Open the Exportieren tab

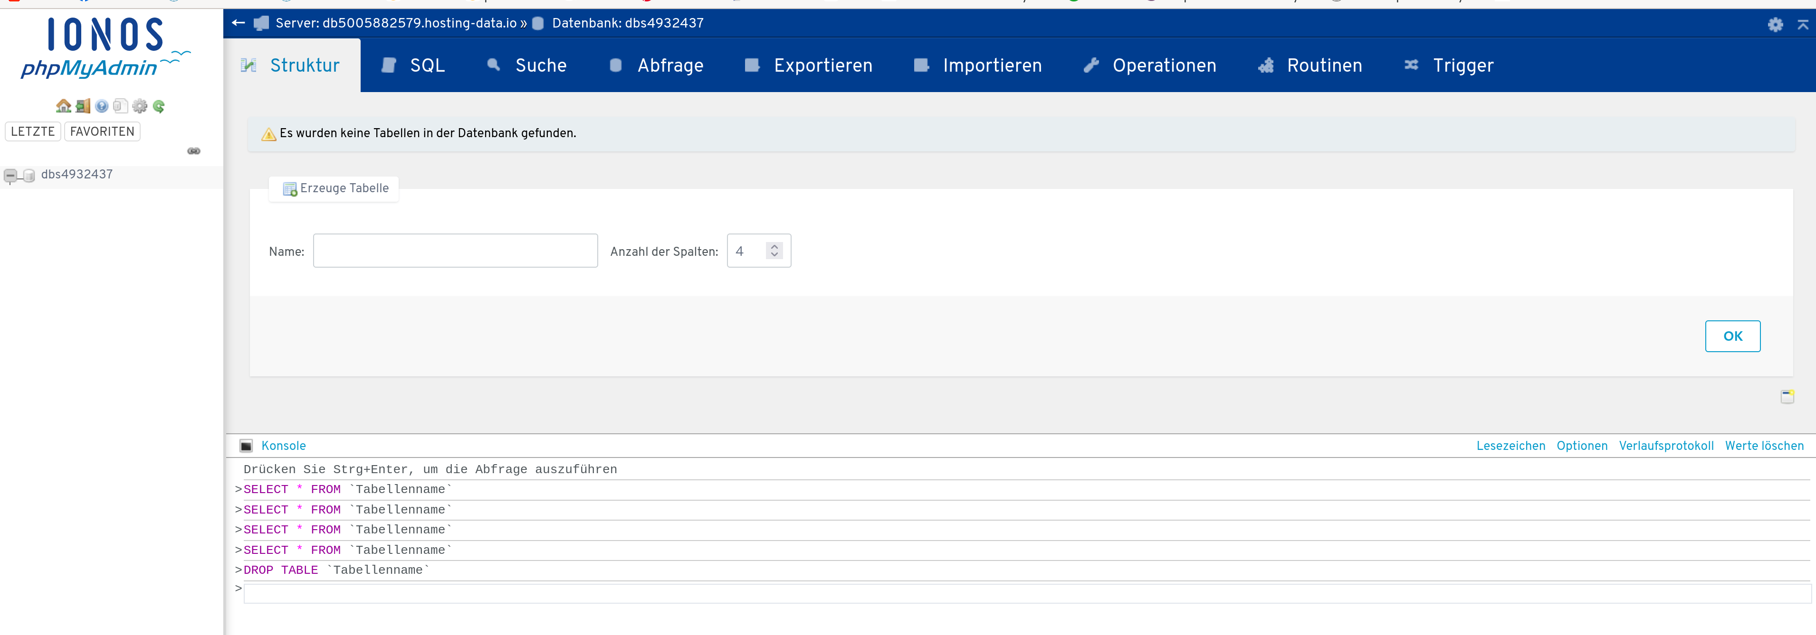pyautogui.click(x=809, y=65)
